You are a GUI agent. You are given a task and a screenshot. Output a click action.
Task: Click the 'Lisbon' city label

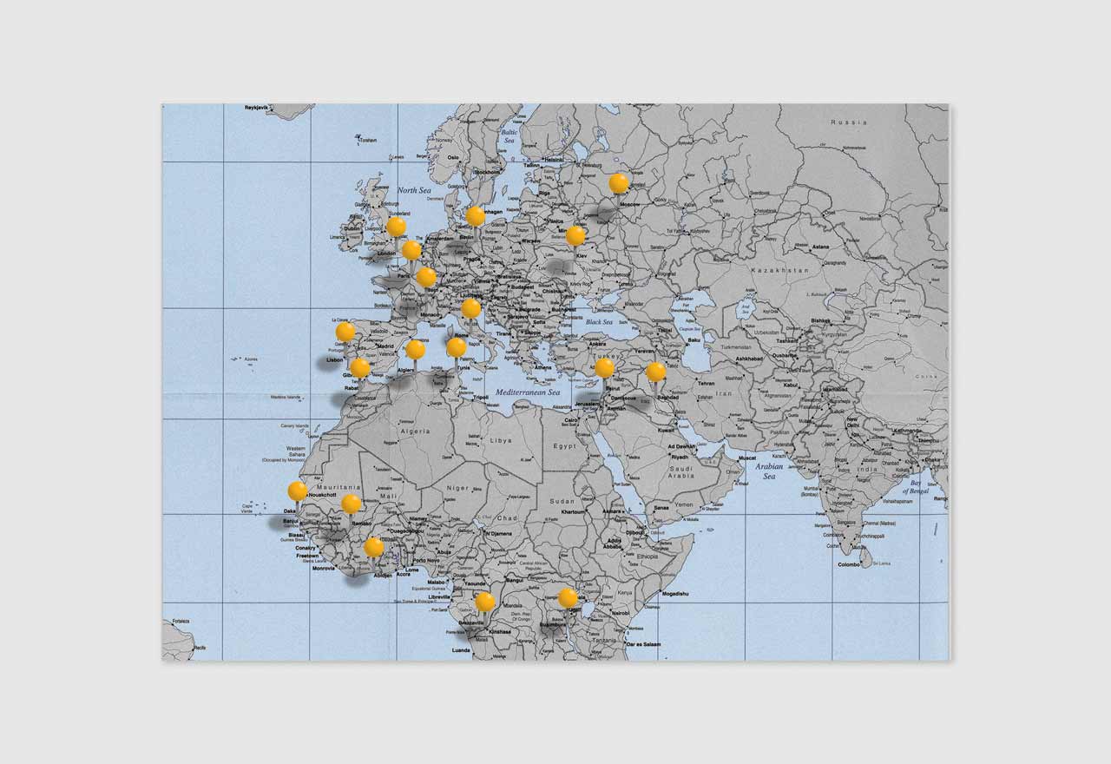coord(335,359)
